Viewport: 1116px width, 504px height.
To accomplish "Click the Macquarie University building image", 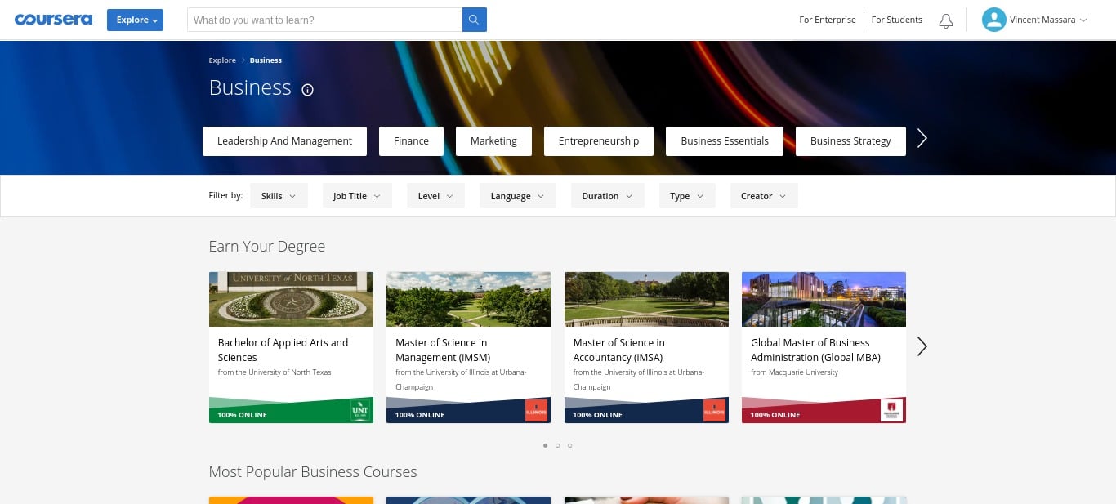I will [824, 299].
